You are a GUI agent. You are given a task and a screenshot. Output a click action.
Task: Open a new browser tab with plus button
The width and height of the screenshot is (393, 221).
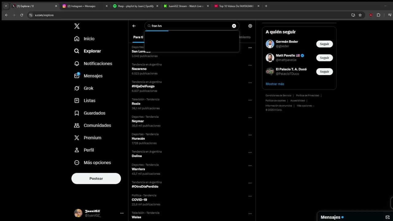pos(266,6)
